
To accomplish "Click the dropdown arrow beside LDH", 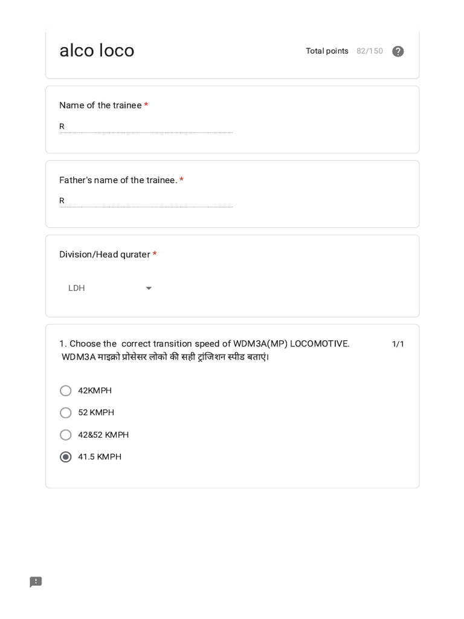I will tap(149, 288).
